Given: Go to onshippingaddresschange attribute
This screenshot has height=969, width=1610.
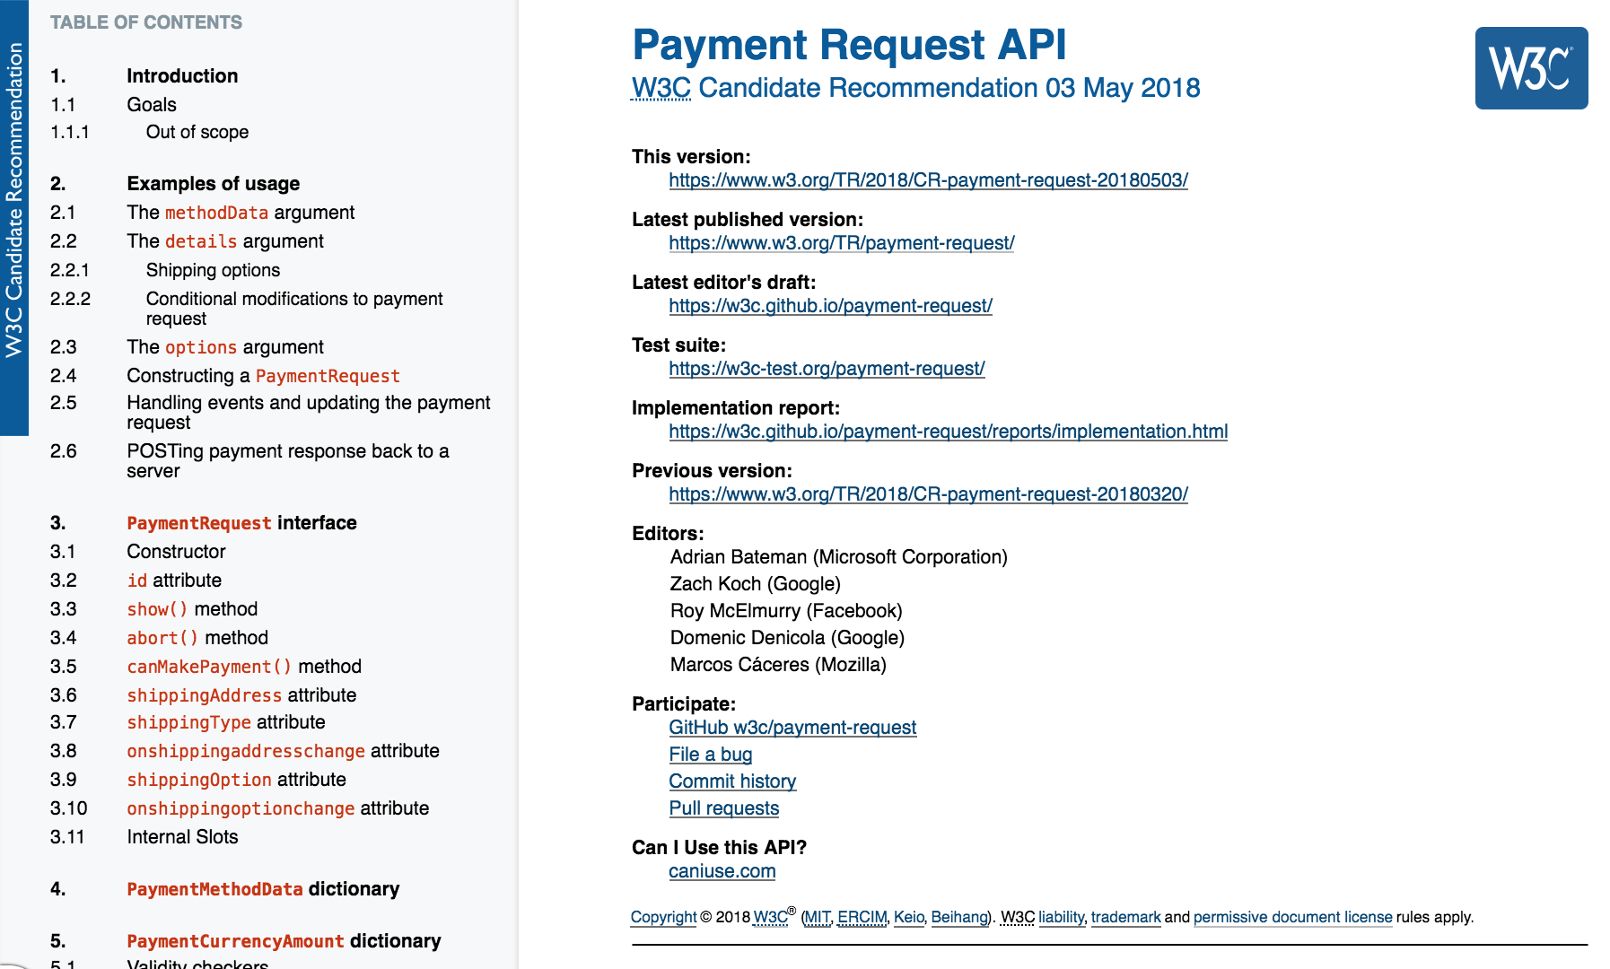Looking at the screenshot, I should pos(283,751).
